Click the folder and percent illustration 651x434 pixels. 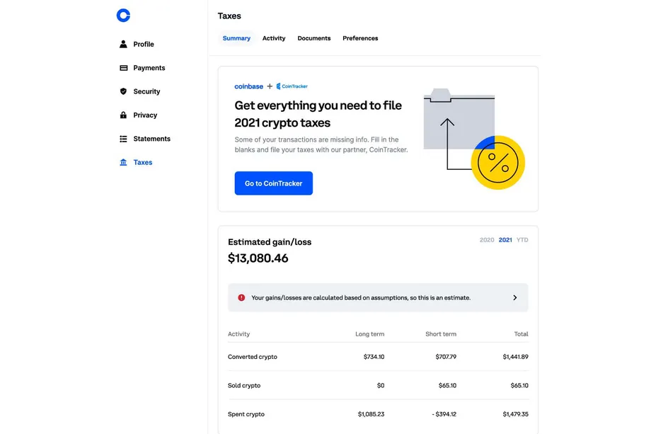[x=473, y=139]
